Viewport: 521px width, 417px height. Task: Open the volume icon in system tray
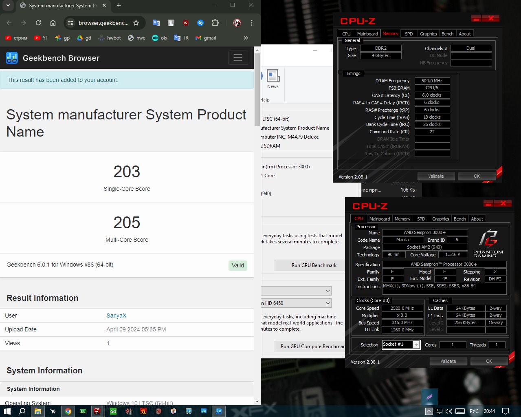(449, 411)
